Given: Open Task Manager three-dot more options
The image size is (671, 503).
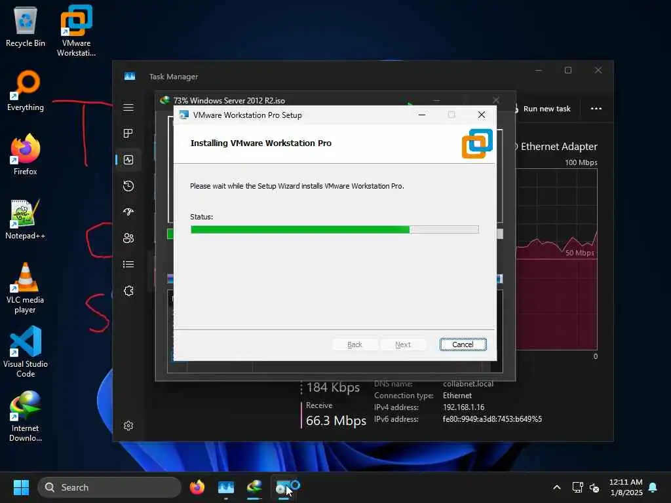Looking at the screenshot, I should pos(596,108).
